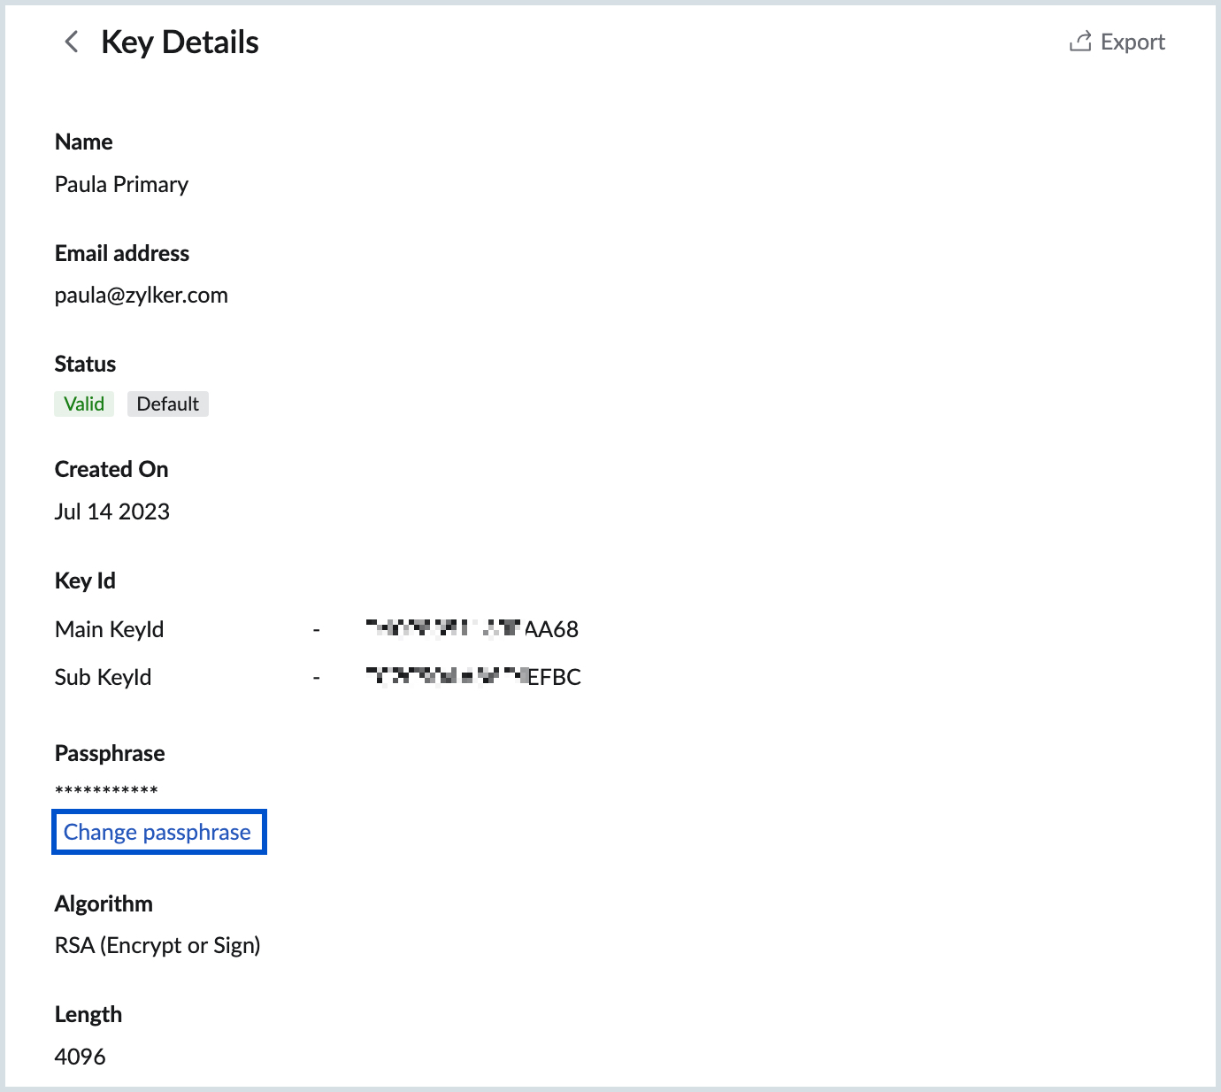This screenshot has width=1221, height=1092.
Task: Select the green Valid status badge
Action: tap(84, 404)
